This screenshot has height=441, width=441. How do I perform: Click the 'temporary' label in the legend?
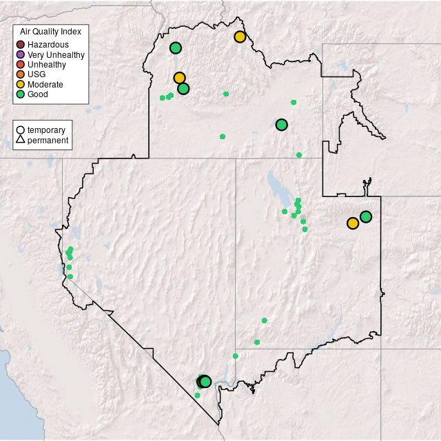click(46, 130)
